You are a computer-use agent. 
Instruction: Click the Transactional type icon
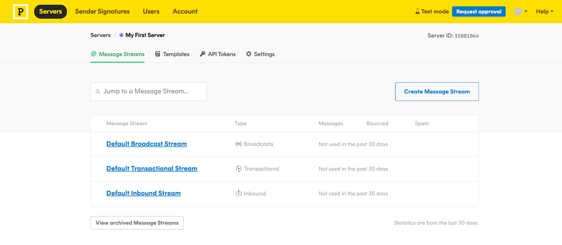coord(238,169)
